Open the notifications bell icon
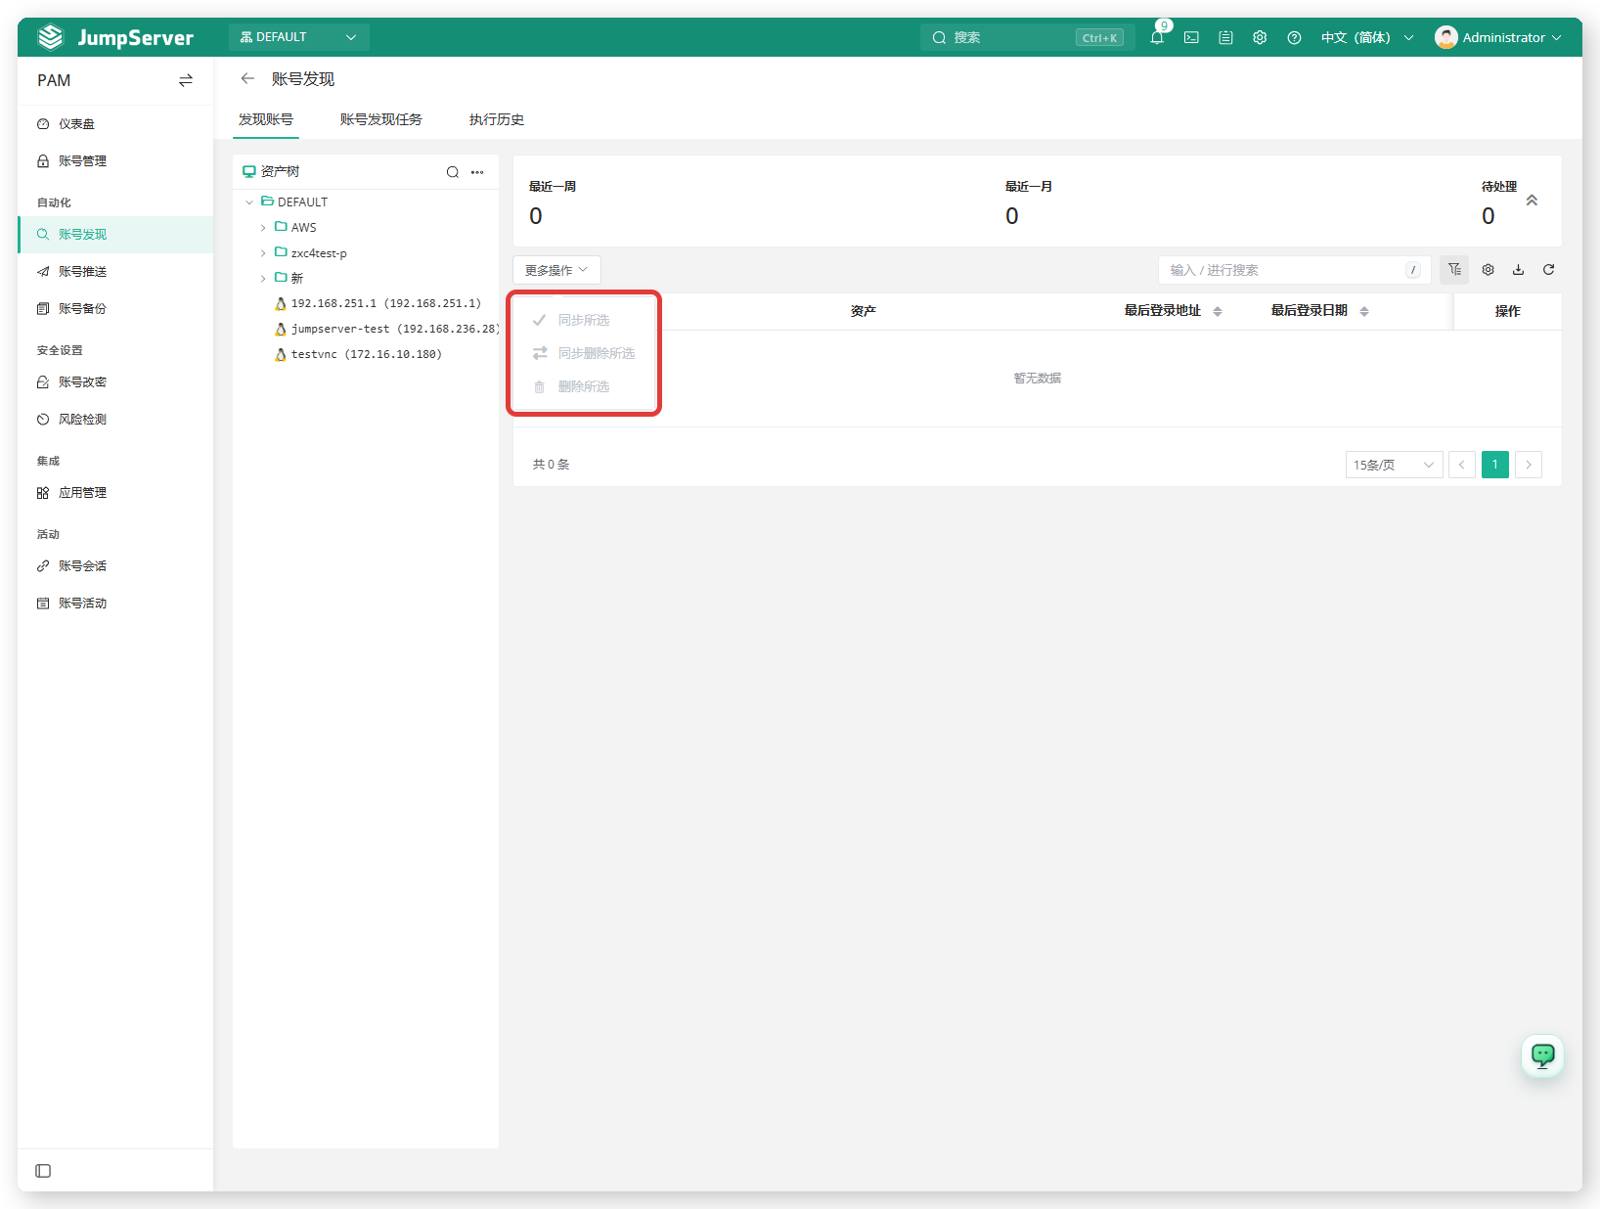 [x=1157, y=37]
